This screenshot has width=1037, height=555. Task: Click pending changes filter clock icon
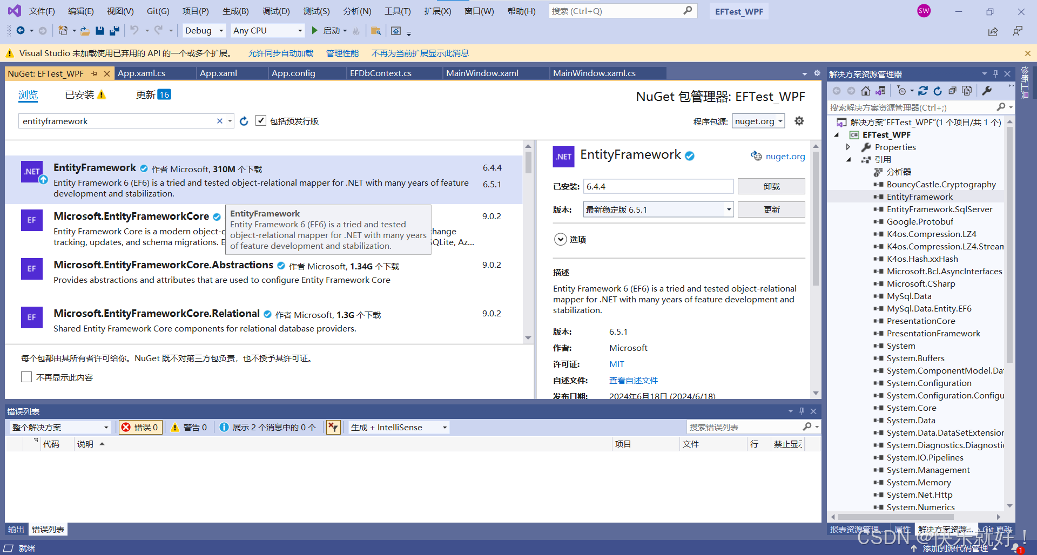coord(901,91)
